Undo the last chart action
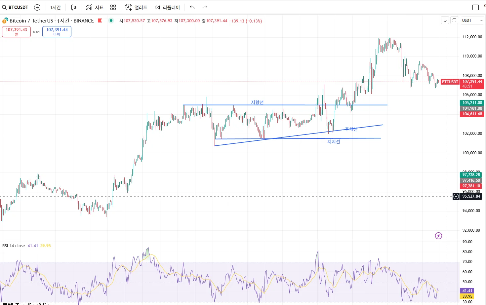This screenshot has width=486, height=305. click(x=192, y=7)
